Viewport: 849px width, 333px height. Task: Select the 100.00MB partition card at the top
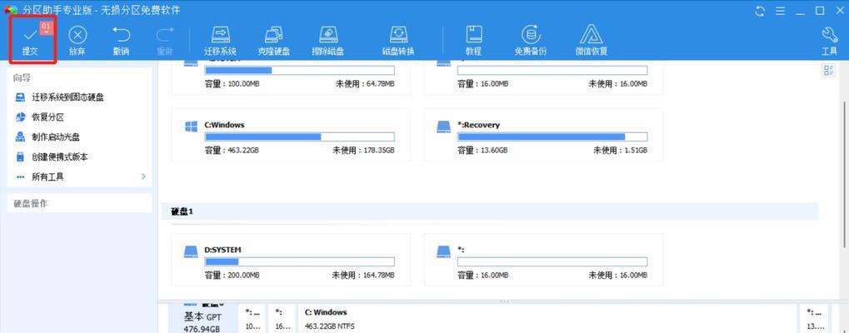point(291,77)
